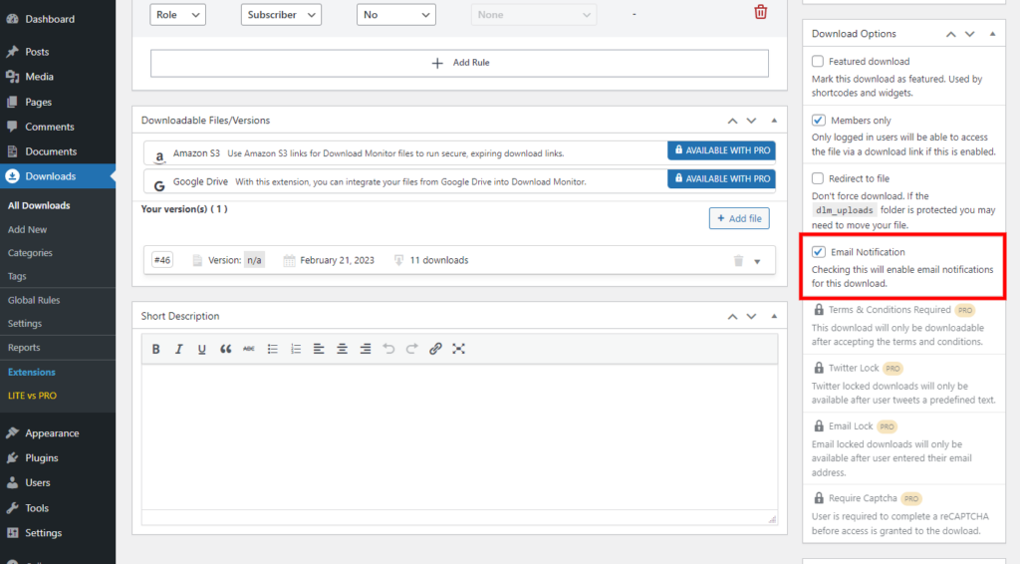
Task: Delete version #46 with trash icon
Action: [738, 261]
